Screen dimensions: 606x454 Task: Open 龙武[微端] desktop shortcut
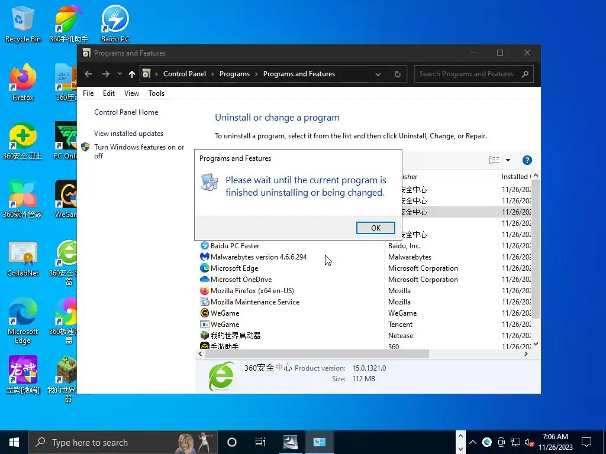(x=23, y=375)
